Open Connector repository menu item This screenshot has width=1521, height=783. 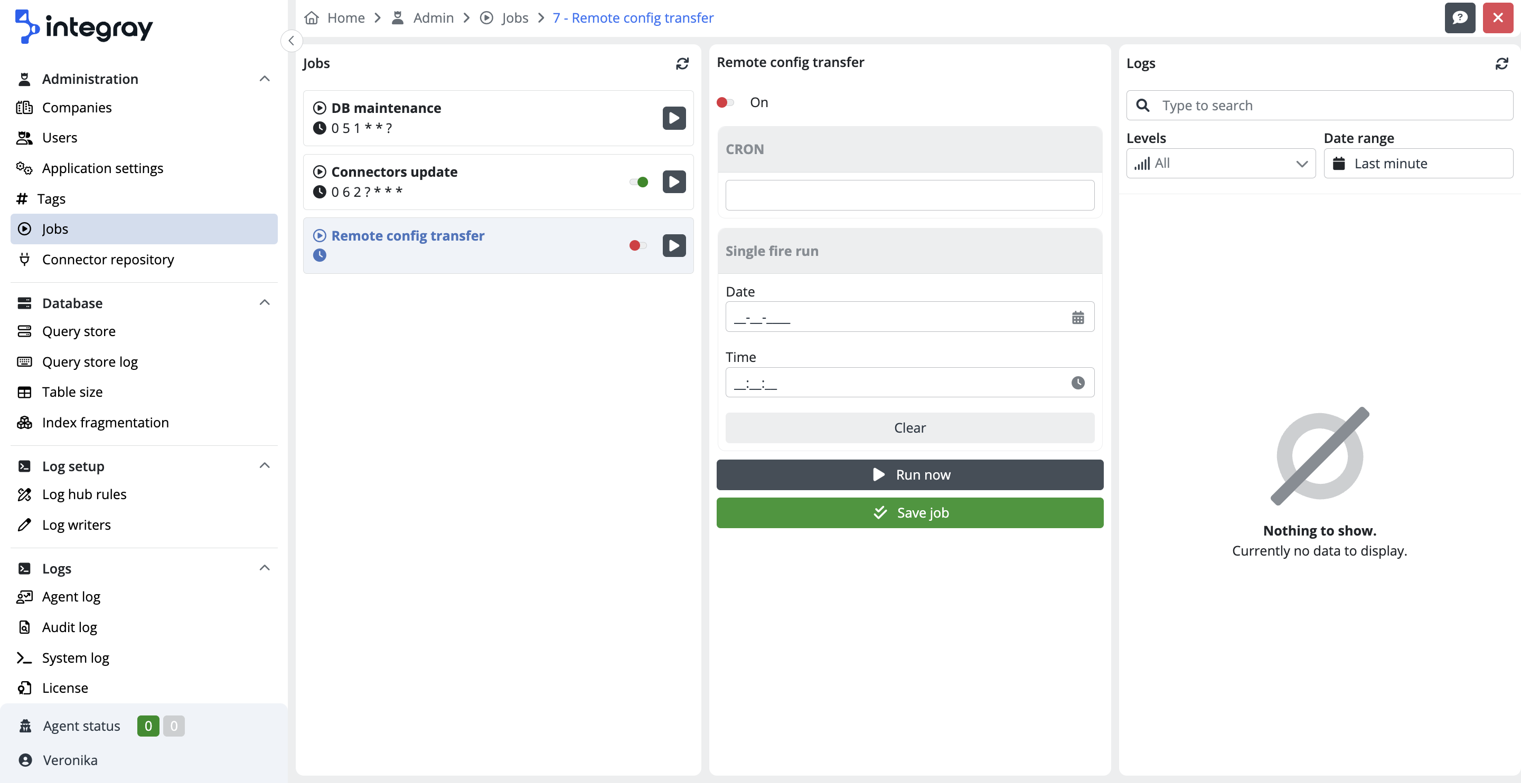pyautogui.click(x=108, y=260)
